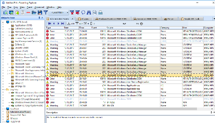The width and height of the screenshot is (215, 123).
Task: Select the BTHUSB error event row
Action: pos(130,102)
